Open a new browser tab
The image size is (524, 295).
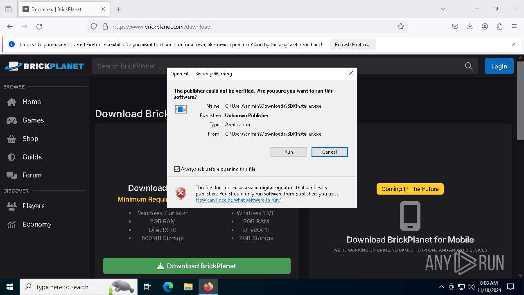pyautogui.click(x=119, y=9)
